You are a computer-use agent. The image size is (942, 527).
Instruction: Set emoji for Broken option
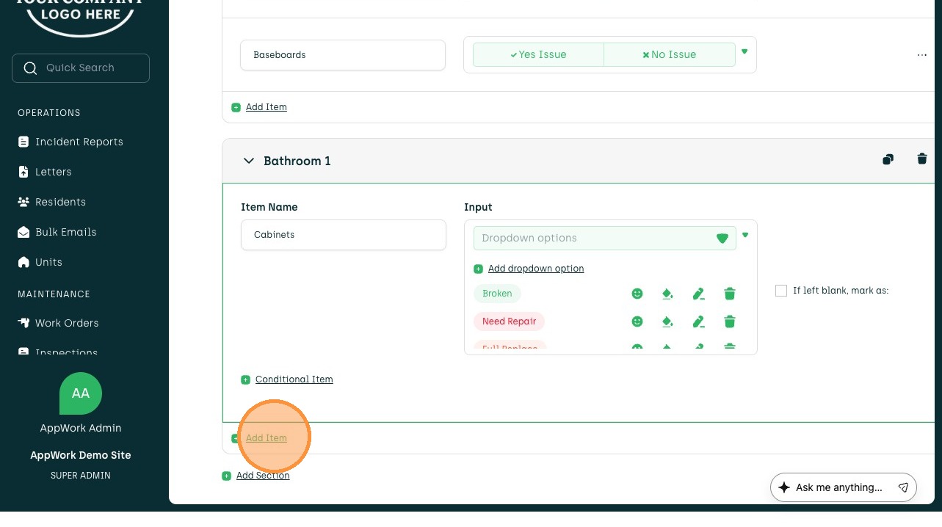pos(637,294)
